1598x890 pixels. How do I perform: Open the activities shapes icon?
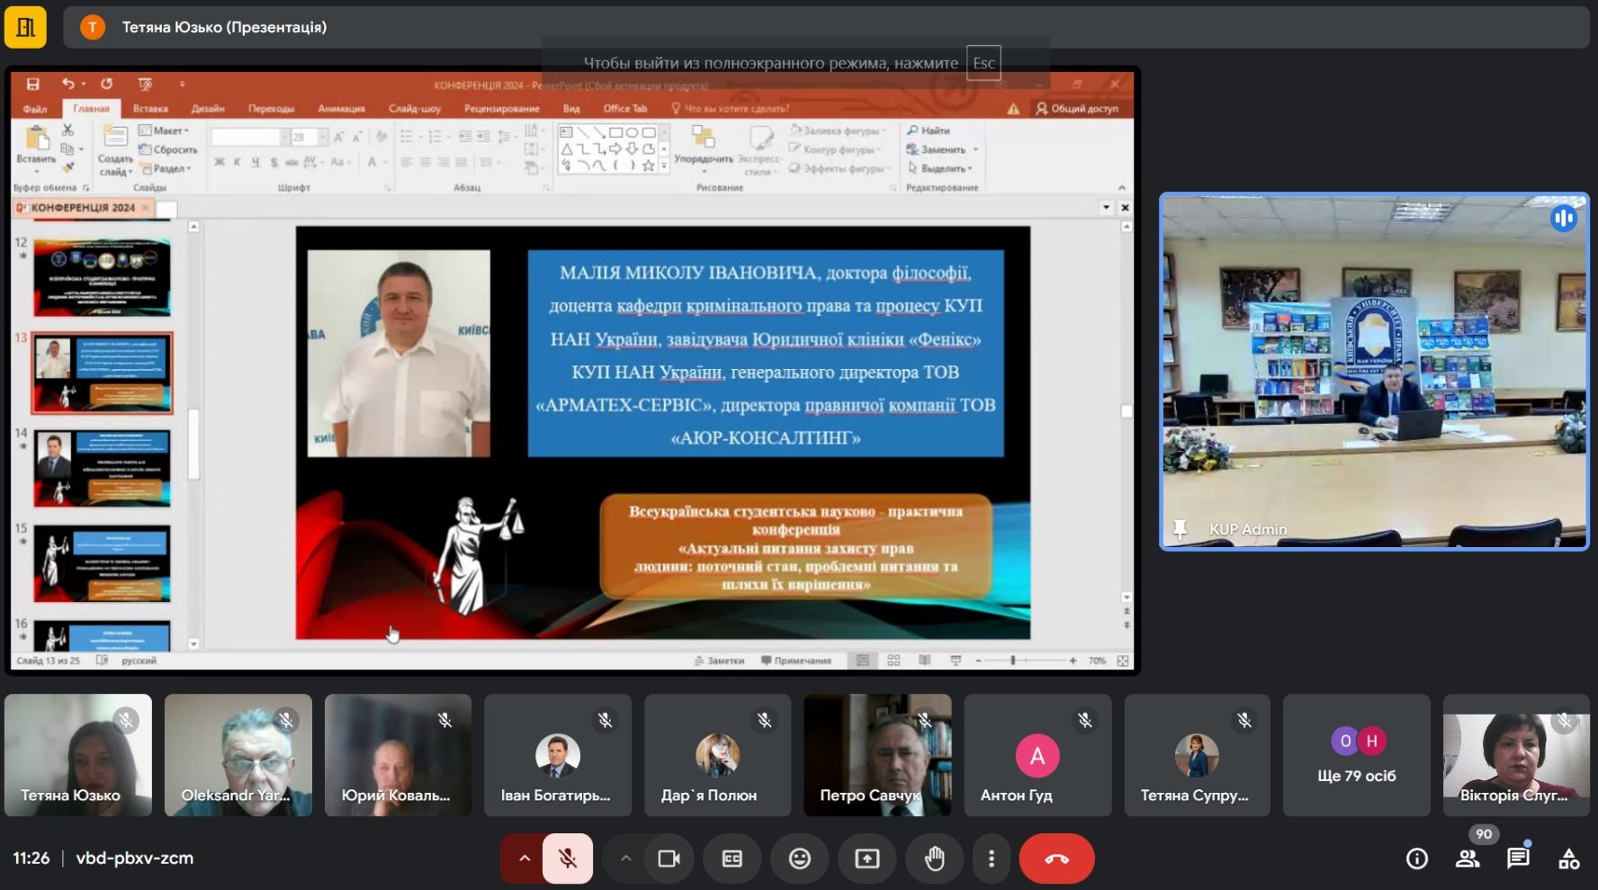pyautogui.click(x=1568, y=859)
